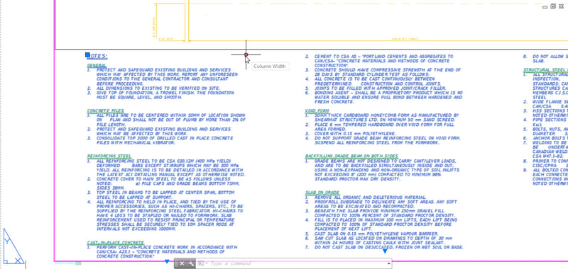This screenshot has width=568, height=269.
Task: Restore down the drawing viewport window
Action: 553,6
